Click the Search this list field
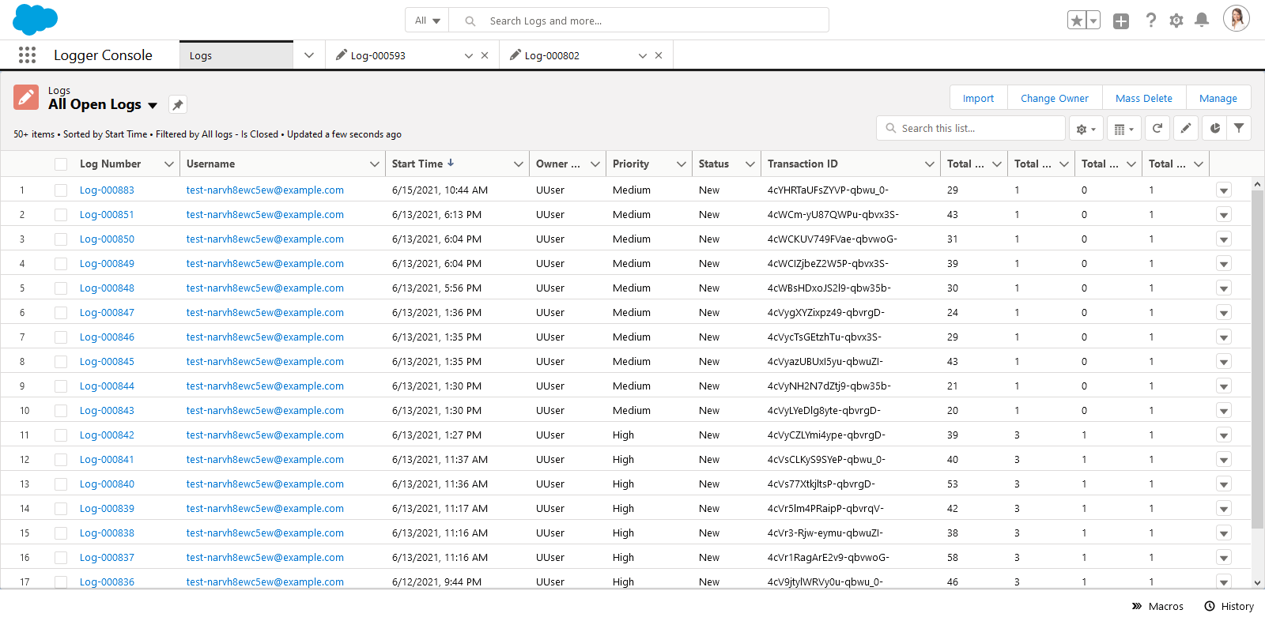The height and width of the screenshot is (621, 1265). click(971, 128)
